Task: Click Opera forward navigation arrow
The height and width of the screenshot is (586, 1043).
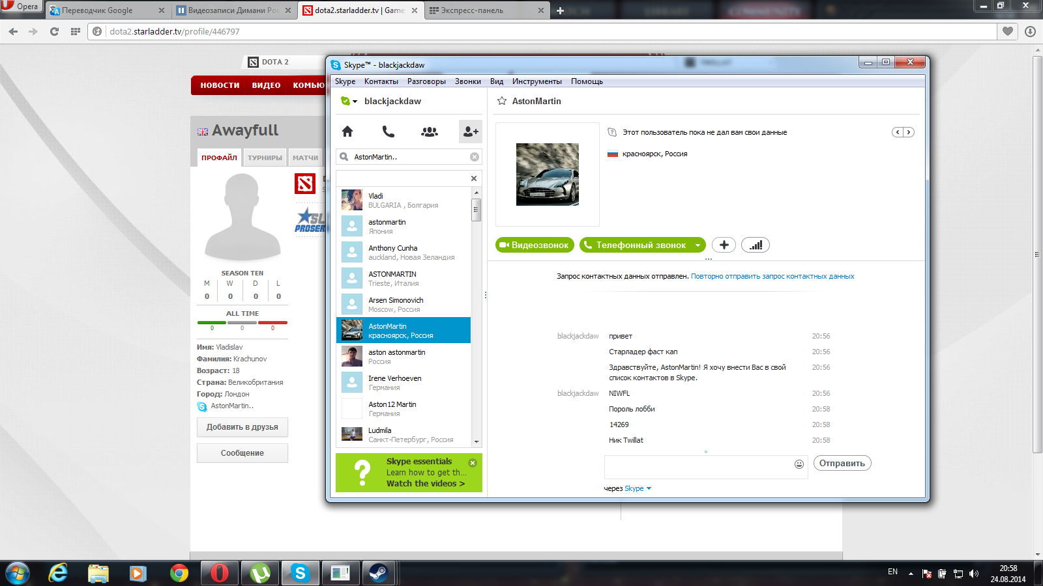Action: coord(33,31)
